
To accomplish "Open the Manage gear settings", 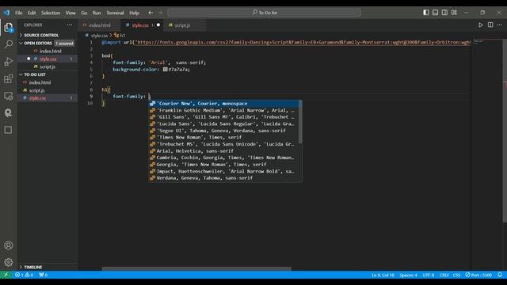I will coord(9,262).
